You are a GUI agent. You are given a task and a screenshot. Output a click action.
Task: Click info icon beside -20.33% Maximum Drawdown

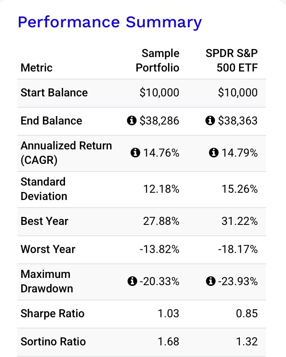[131, 282]
